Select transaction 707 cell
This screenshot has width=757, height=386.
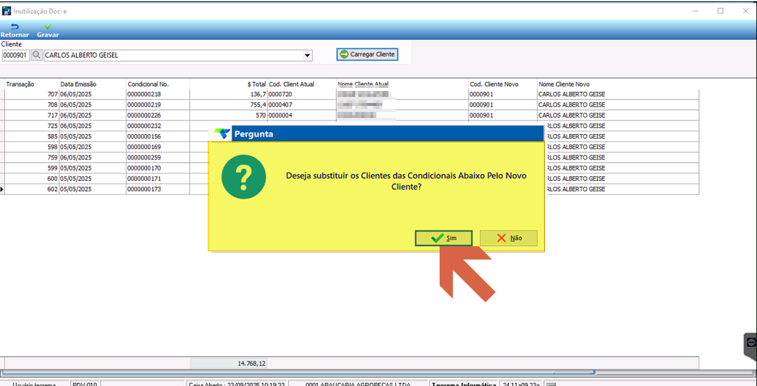pyautogui.click(x=32, y=95)
